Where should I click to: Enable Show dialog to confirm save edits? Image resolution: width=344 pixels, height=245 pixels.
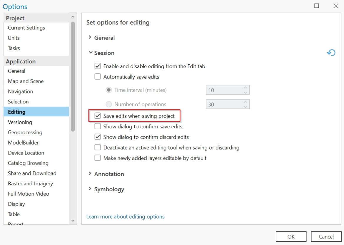point(97,126)
